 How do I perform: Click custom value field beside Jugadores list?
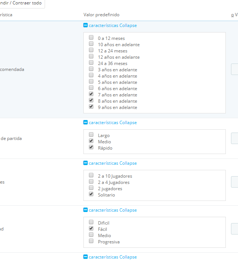click(235, 182)
